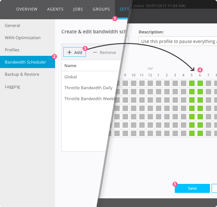This screenshot has height=207, width=217.
Task: Toggle the 3 PM cell in last row
Action: (175, 133)
